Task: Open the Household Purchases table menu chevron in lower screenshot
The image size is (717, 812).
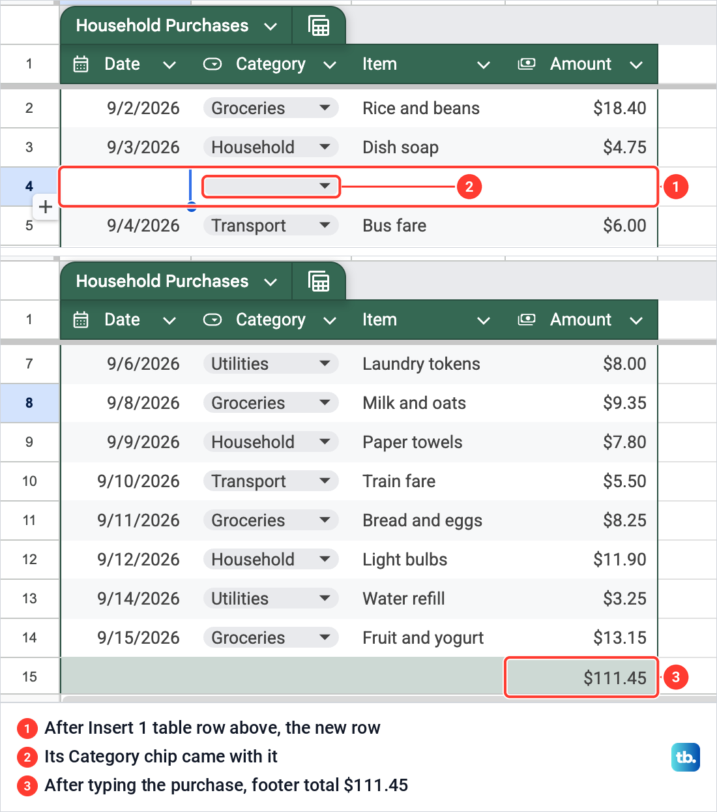Action: [271, 282]
